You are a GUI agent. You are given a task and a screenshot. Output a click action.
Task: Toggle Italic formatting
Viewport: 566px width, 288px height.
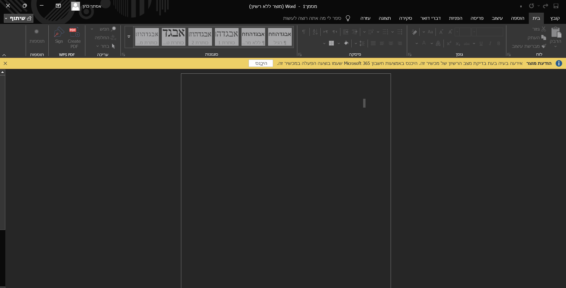(490, 43)
